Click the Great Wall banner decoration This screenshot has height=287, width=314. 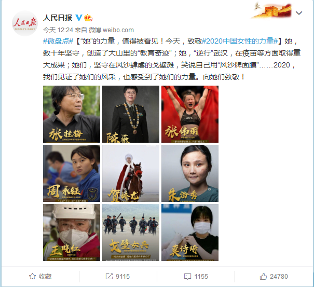(x=272, y=10)
